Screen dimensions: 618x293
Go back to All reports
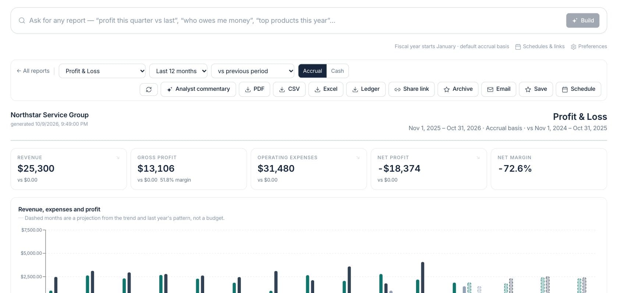(33, 71)
